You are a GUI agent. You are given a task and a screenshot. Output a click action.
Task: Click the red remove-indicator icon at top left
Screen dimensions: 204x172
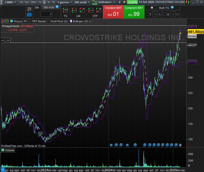(x=3, y=21)
